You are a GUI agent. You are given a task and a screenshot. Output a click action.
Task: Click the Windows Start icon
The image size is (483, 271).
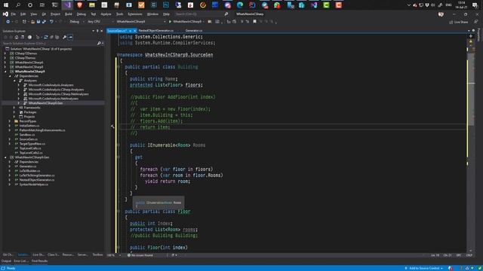(x=5, y=5)
